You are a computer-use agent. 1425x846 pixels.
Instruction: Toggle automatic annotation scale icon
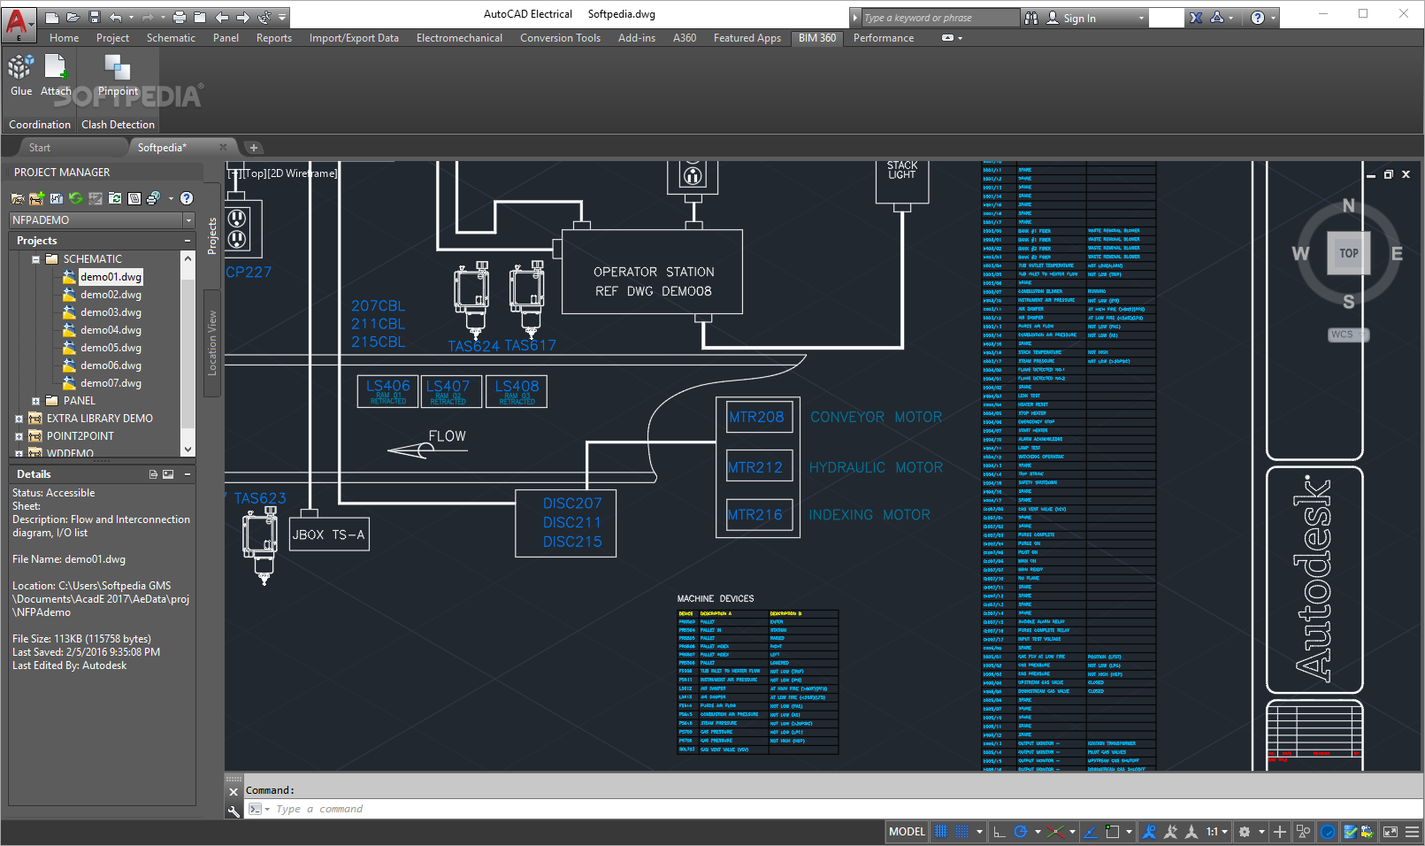click(x=1170, y=832)
